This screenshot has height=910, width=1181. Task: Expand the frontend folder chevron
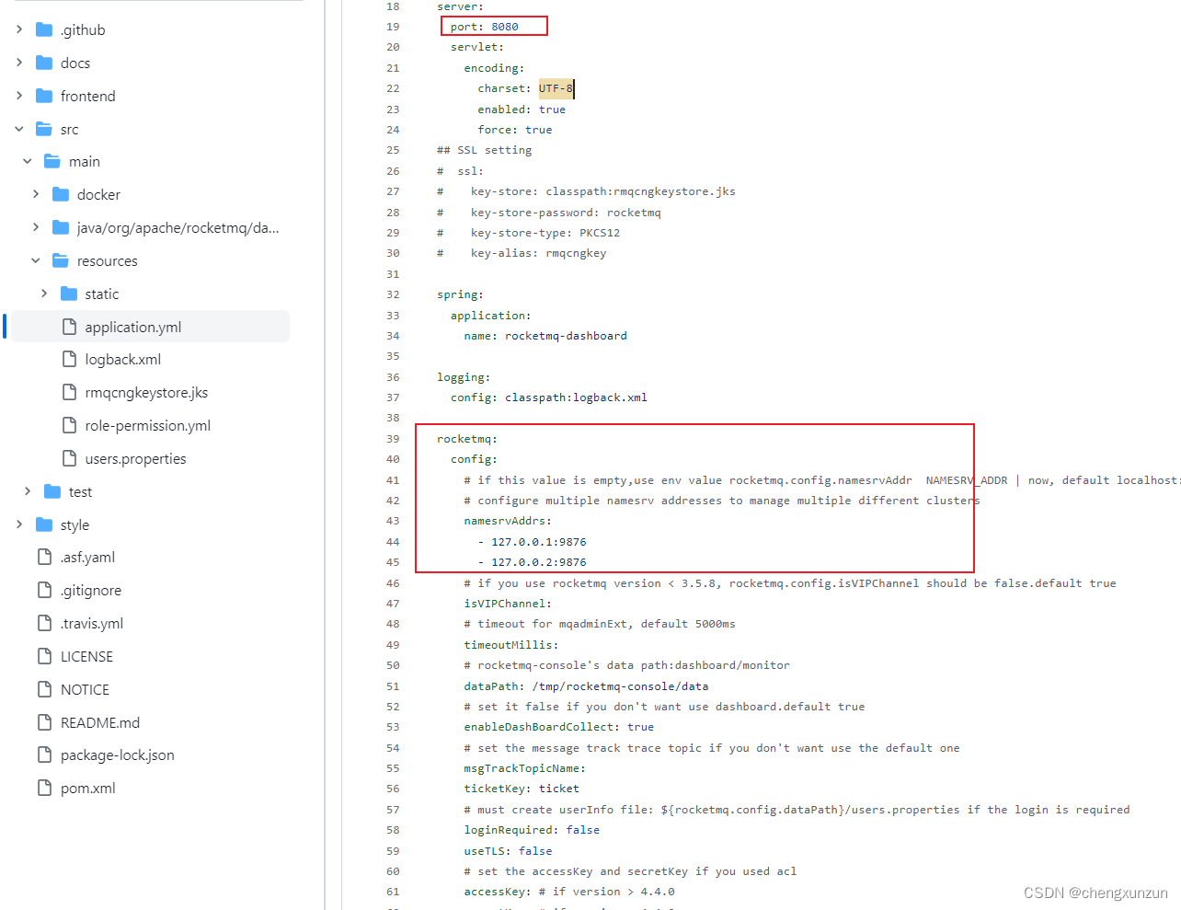click(19, 96)
